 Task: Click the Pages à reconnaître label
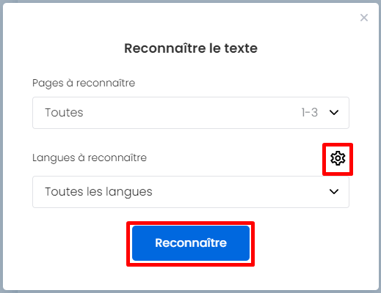pos(84,84)
